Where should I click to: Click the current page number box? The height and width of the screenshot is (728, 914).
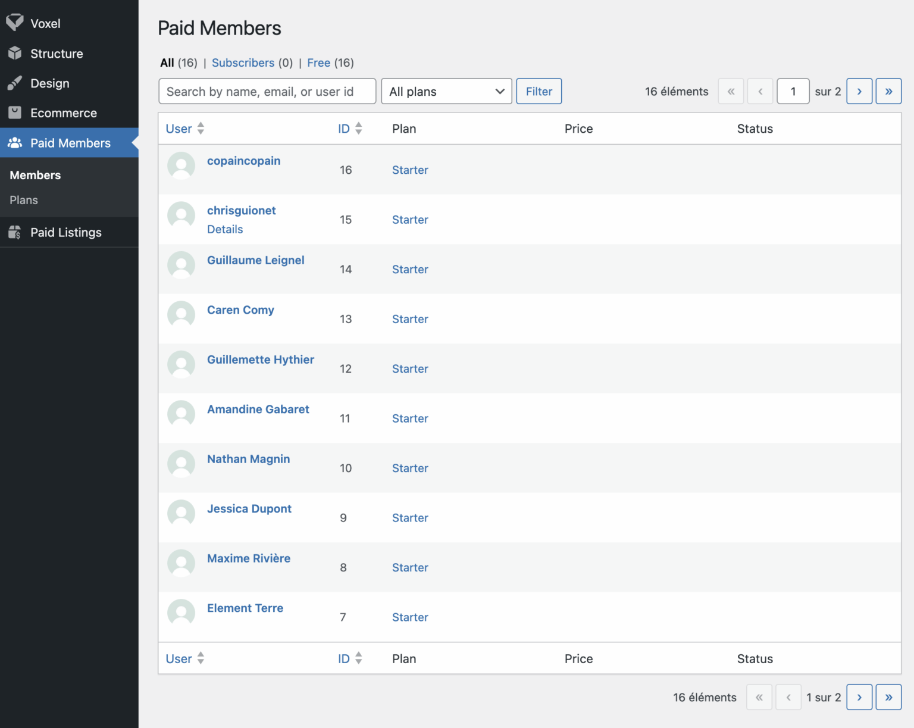point(793,91)
